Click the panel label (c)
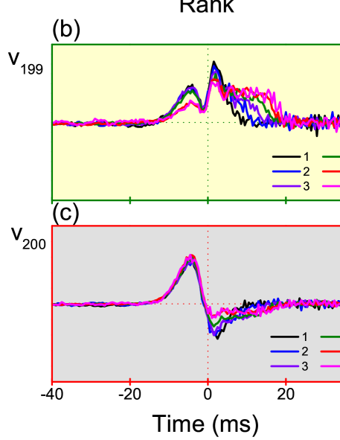This screenshot has height=440, width=340. point(65,214)
